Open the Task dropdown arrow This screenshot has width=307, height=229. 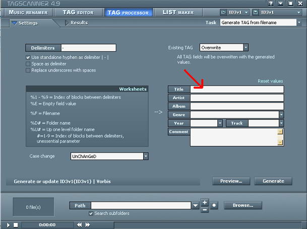(299, 23)
